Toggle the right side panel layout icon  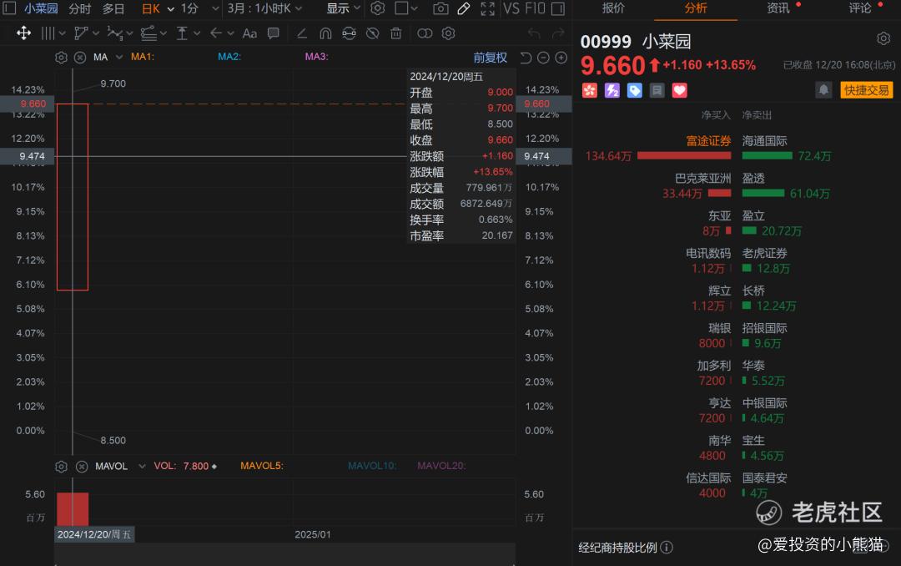(x=557, y=8)
